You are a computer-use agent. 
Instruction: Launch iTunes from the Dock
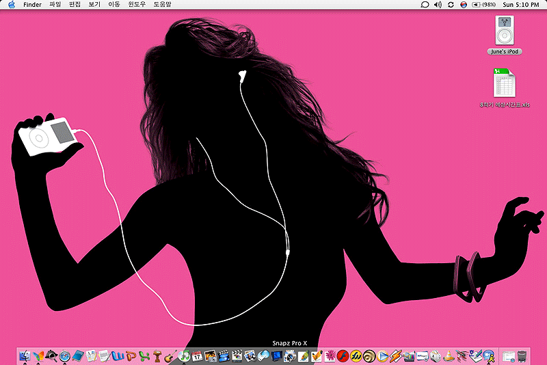[184, 355]
